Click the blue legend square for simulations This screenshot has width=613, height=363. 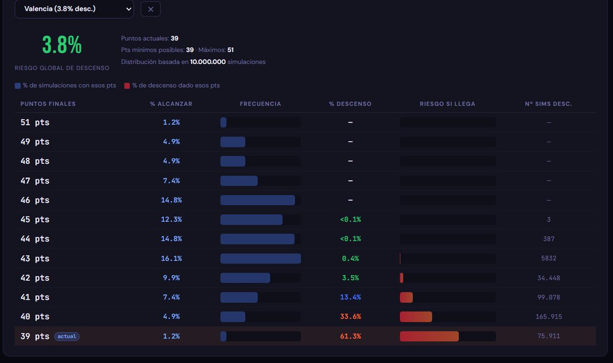pyautogui.click(x=17, y=86)
